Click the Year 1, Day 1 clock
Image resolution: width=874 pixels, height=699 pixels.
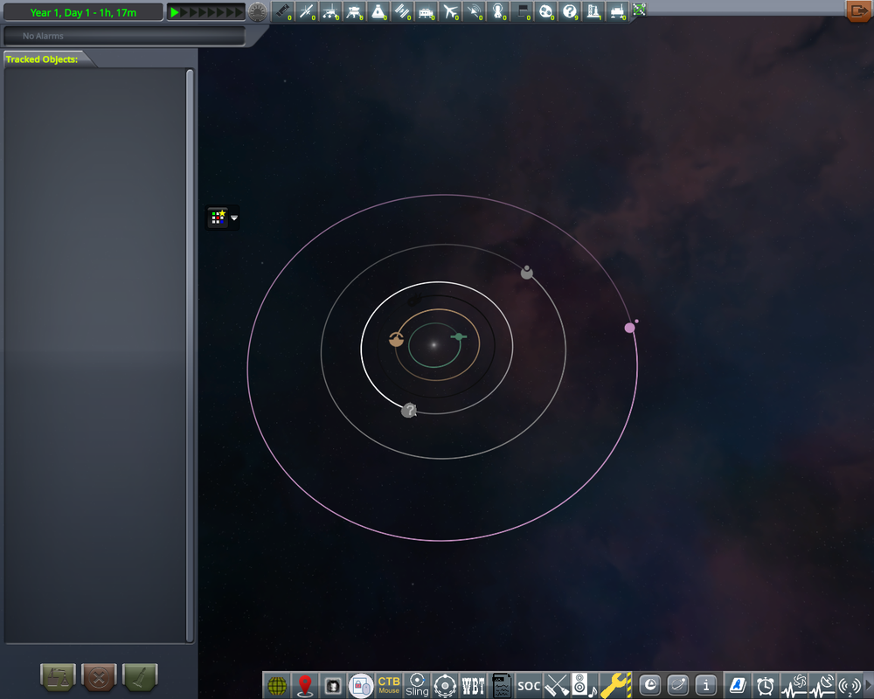pyautogui.click(x=83, y=12)
